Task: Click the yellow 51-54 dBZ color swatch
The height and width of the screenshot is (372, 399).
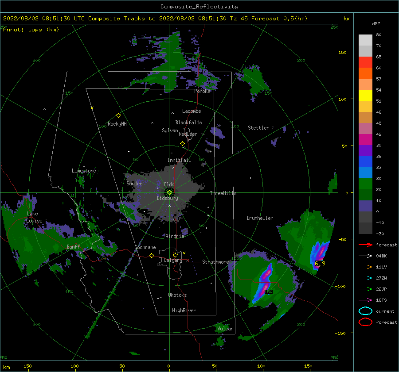Action: click(365, 96)
